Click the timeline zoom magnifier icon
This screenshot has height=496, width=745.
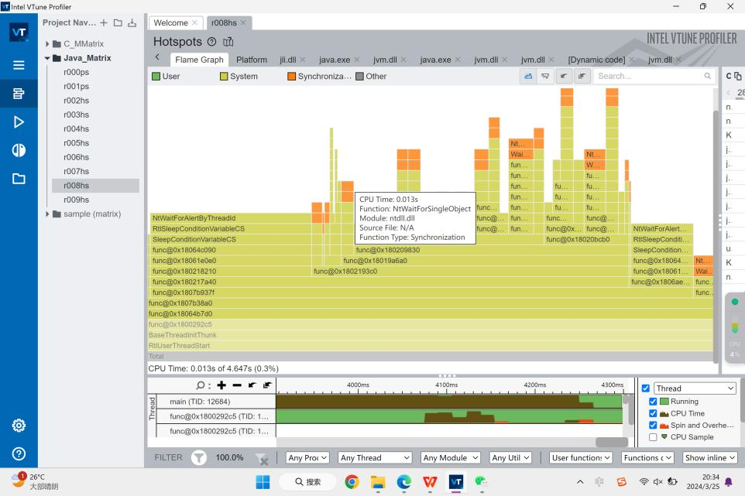point(200,385)
